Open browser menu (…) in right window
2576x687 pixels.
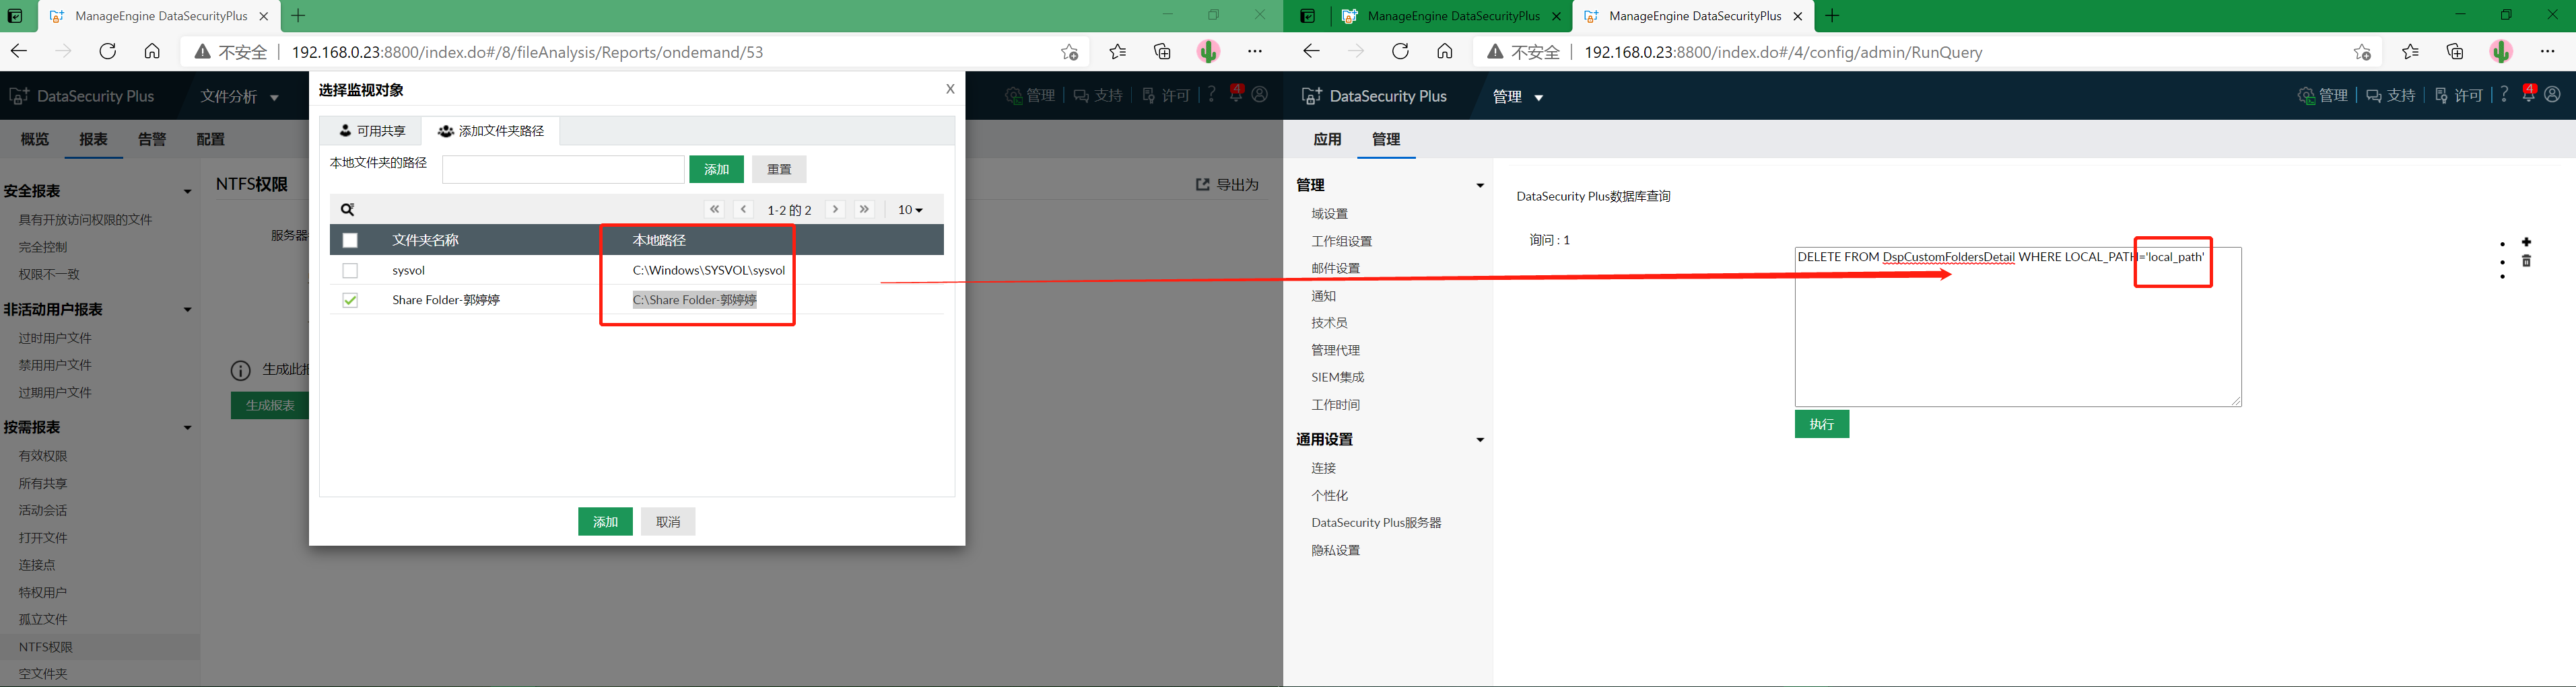[2547, 52]
